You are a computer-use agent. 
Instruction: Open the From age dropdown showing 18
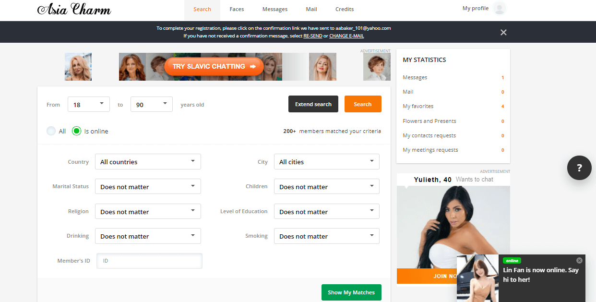89,104
